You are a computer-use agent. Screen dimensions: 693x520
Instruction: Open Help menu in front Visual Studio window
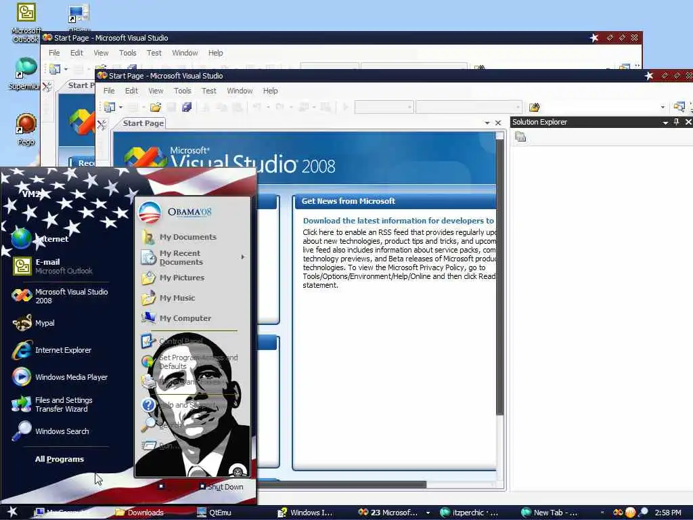coord(270,91)
